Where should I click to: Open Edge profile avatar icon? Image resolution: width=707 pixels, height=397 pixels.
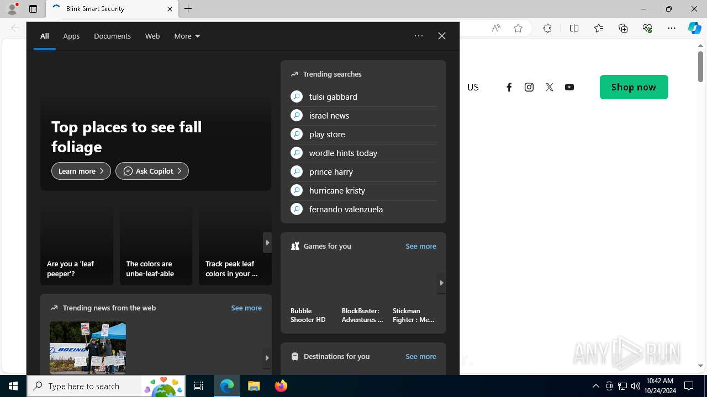pos(12,9)
